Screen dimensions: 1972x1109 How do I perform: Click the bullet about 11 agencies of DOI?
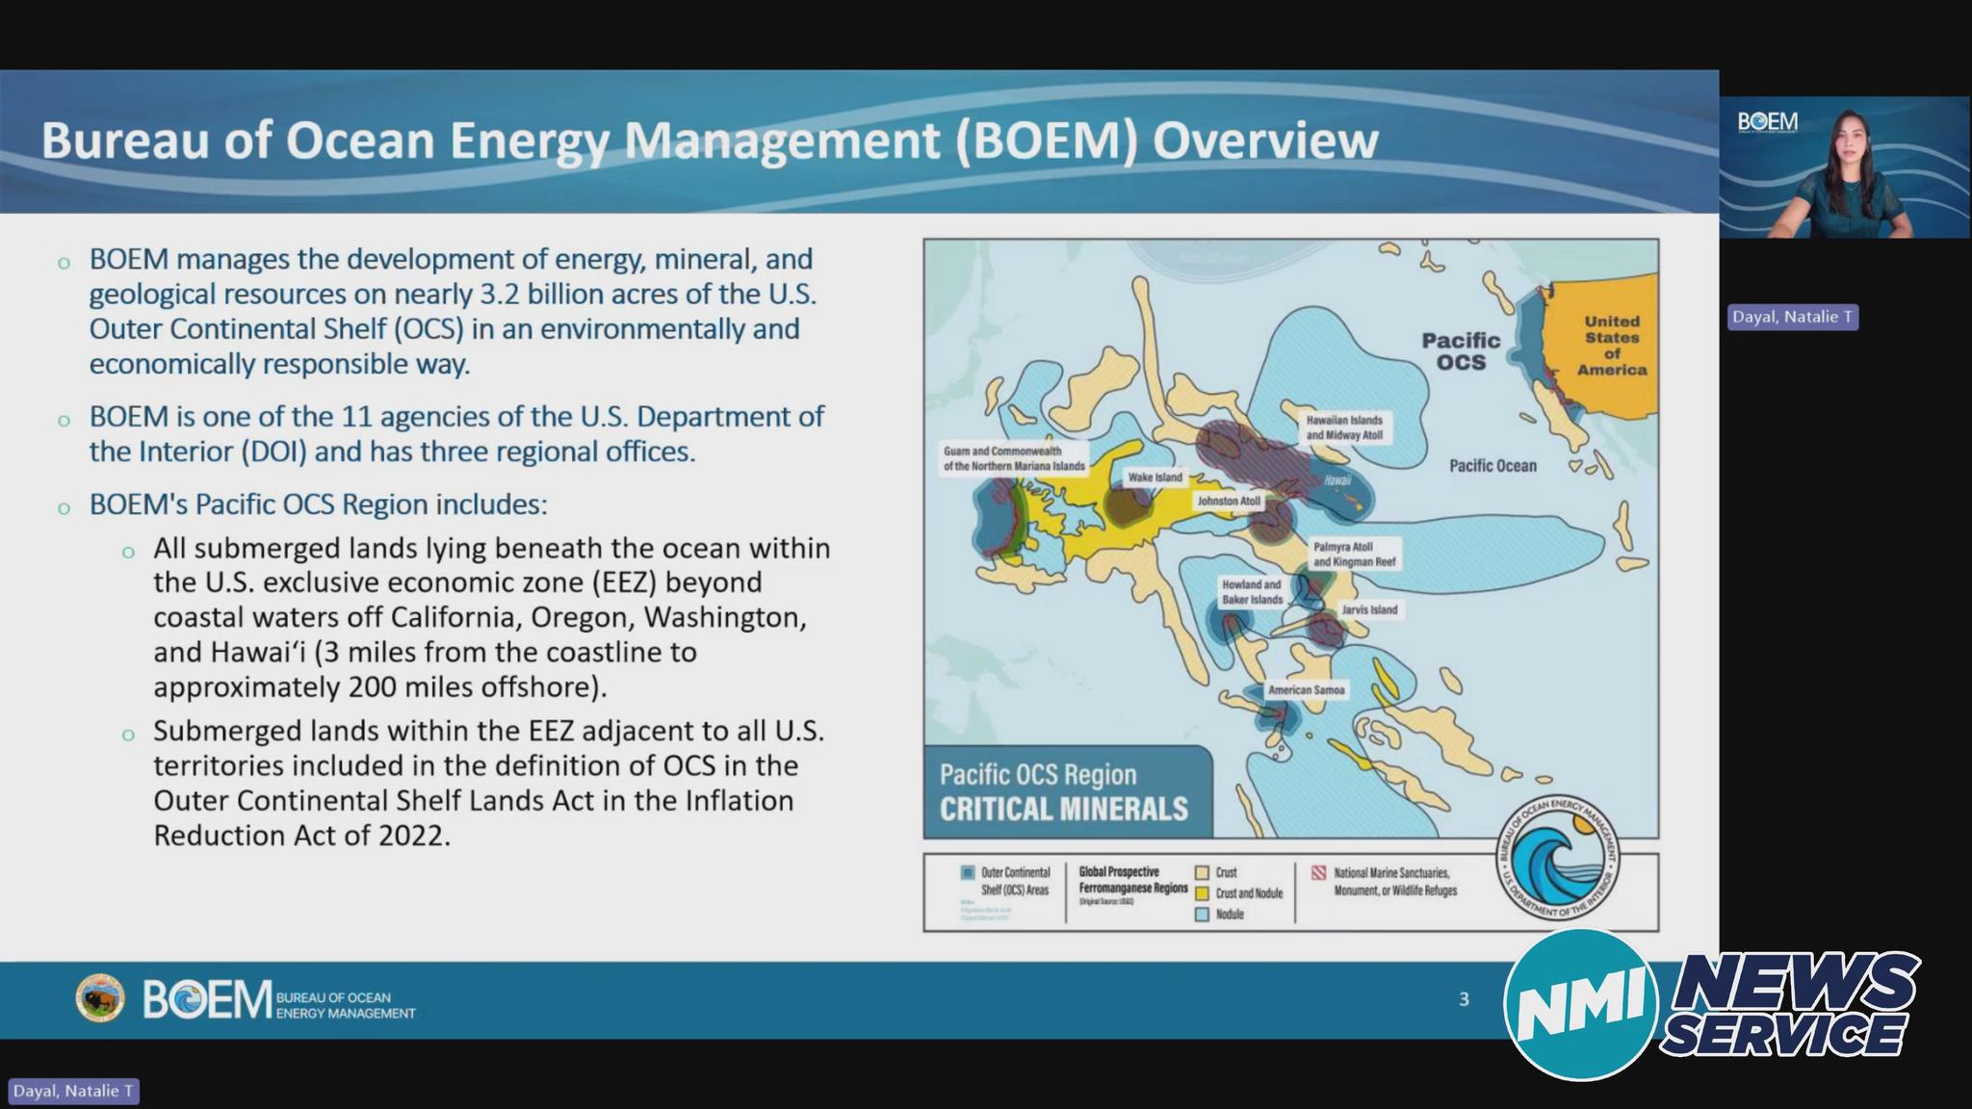click(x=456, y=434)
